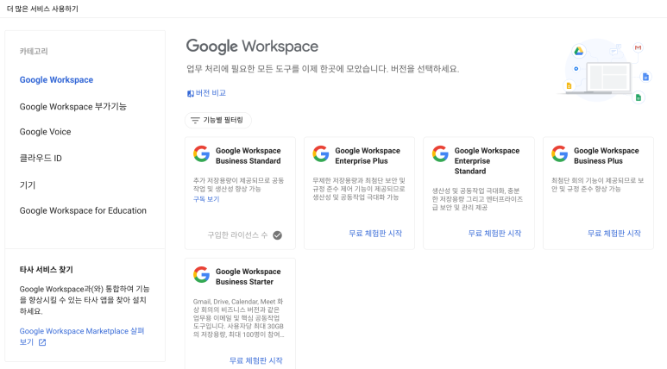Click 더 많은 서비스 사용하기 header text

[42, 9]
